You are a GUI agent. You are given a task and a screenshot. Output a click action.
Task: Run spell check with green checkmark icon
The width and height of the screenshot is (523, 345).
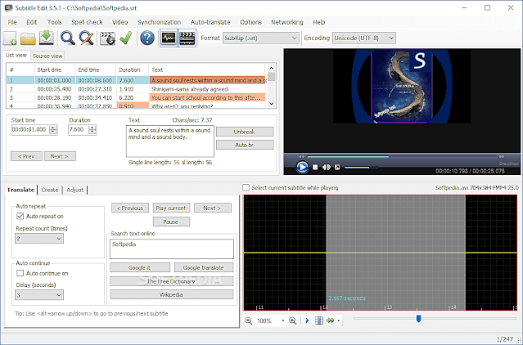point(125,38)
